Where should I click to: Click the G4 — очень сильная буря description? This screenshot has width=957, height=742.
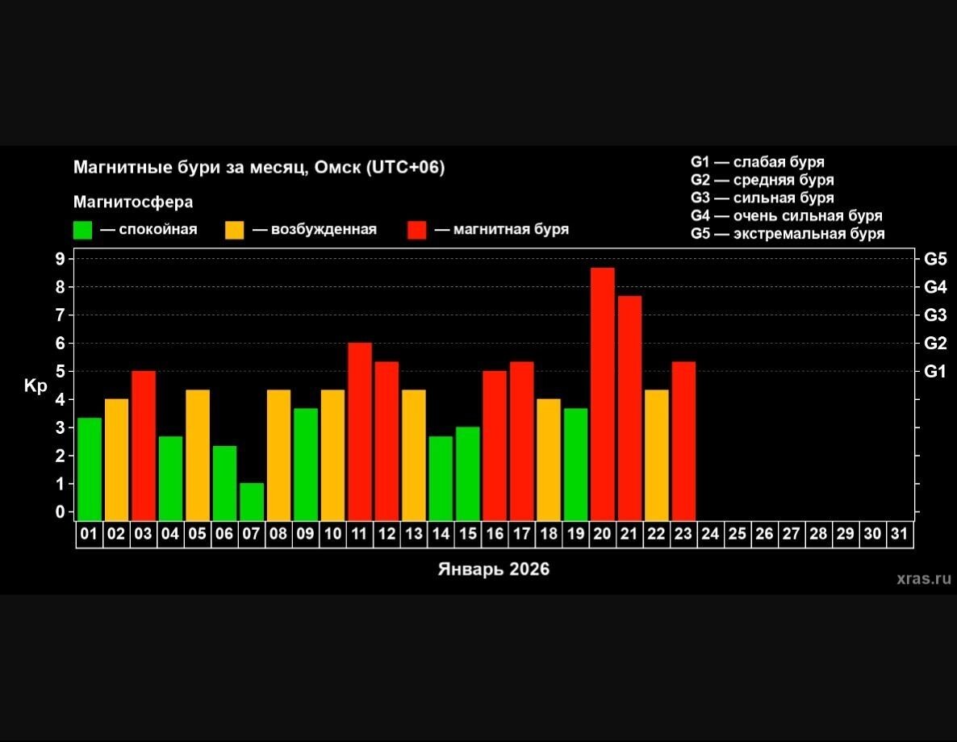pyautogui.click(x=787, y=215)
